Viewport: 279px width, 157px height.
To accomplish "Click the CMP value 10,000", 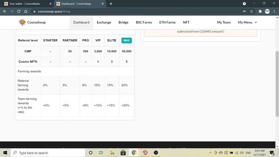I will coord(112,51).
